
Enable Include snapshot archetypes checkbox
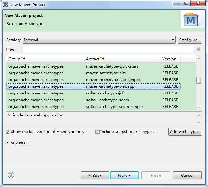(x=97, y=132)
